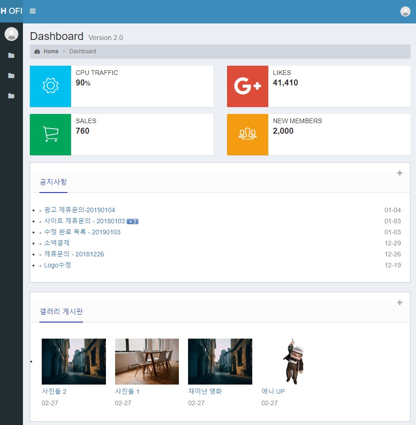Open the 애니 UP character thumbnail
The width and height of the screenshot is (416, 425).
(293, 362)
